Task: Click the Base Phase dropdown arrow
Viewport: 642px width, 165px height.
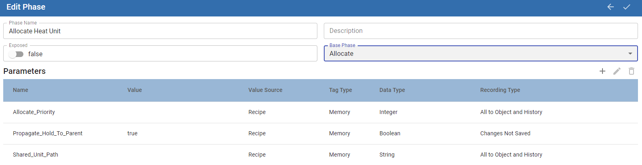Action: 630,54
